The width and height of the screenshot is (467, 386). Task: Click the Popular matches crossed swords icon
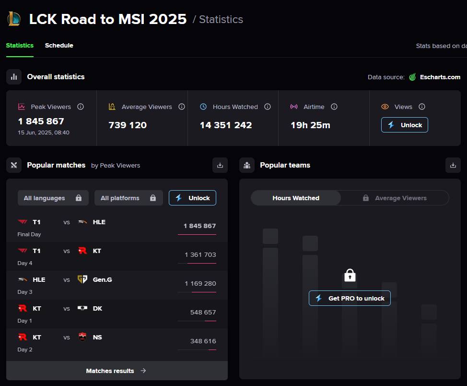point(14,165)
